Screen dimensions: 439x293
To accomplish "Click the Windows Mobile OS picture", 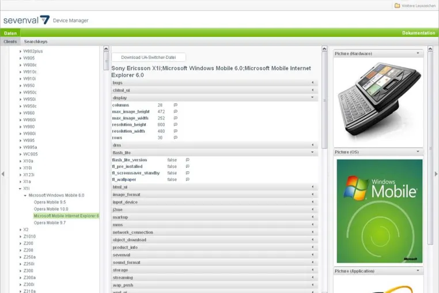I will coord(379,211).
